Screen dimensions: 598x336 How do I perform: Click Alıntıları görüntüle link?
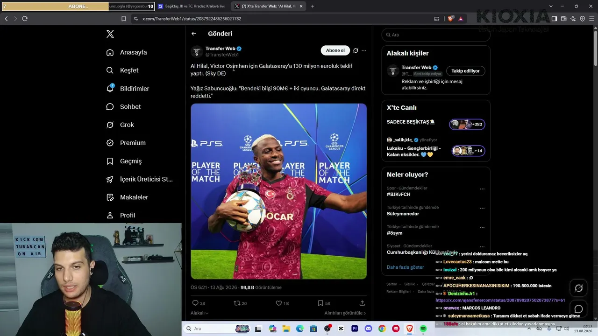click(x=345, y=313)
